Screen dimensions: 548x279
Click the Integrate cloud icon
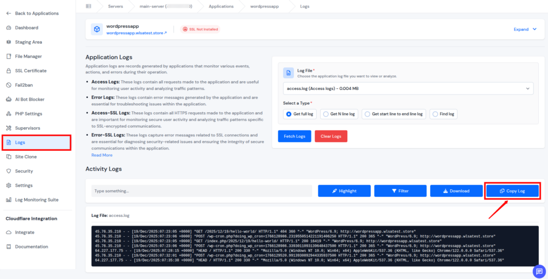9,232
